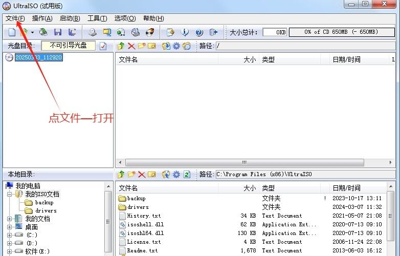Select 我的电脑 in the local tree
The height and width of the screenshot is (256, 400).
point(28,186)
